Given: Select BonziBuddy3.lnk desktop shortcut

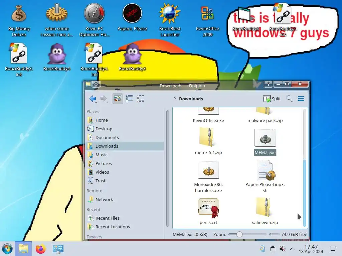Looking at the screenshot, I should (x=19, y=60).
